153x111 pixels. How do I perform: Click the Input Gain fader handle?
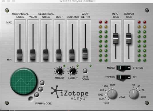116,38
